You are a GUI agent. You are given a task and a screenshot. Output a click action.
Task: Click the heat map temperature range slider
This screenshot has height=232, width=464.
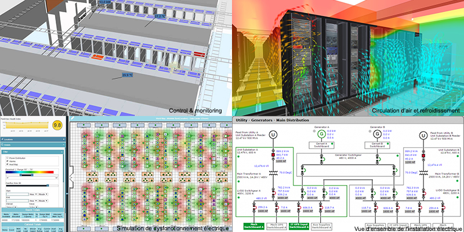(32, 175)
